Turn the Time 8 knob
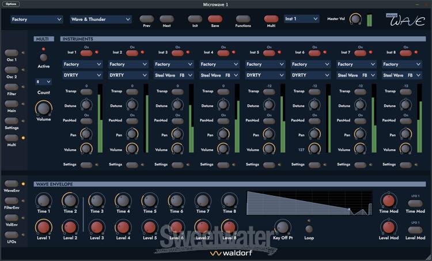The image size is (432, 261). (229, 201)
